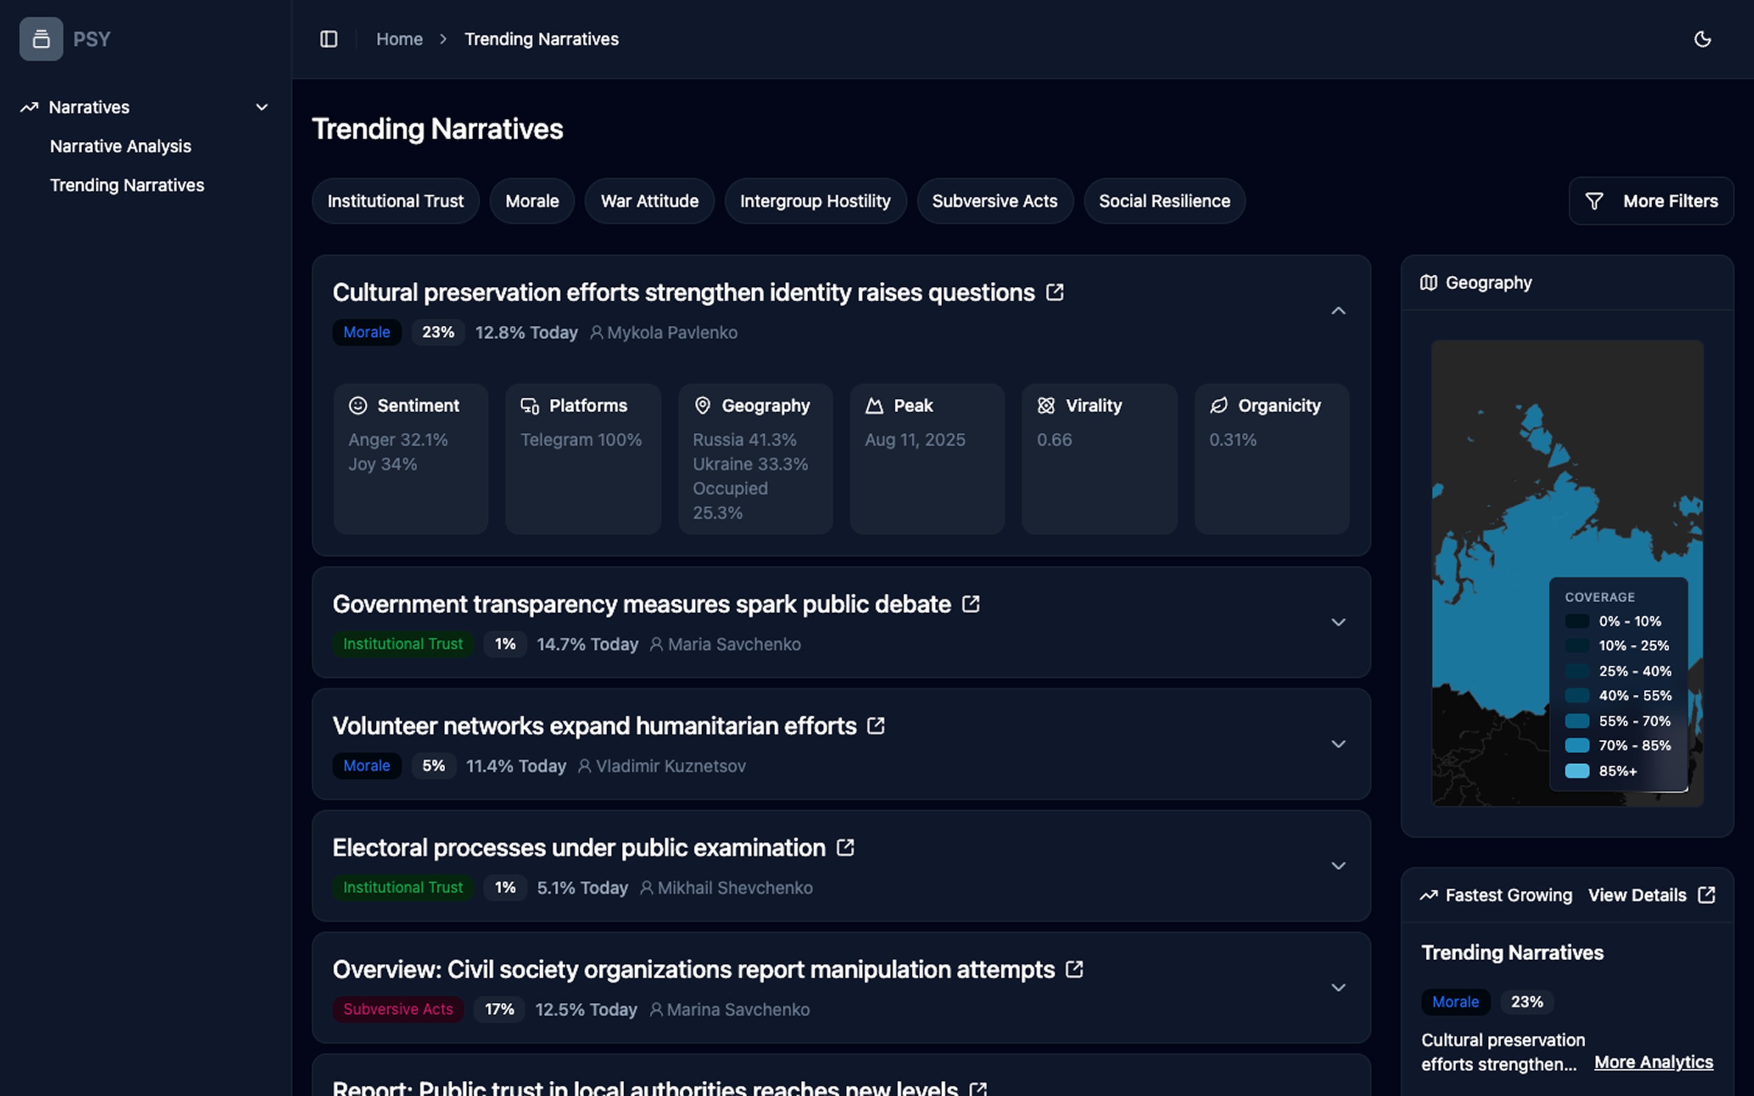Collapse the Narratives sidebar section
The width and height of the screenshot is (1754, 1096).
[x=262, y=107]
